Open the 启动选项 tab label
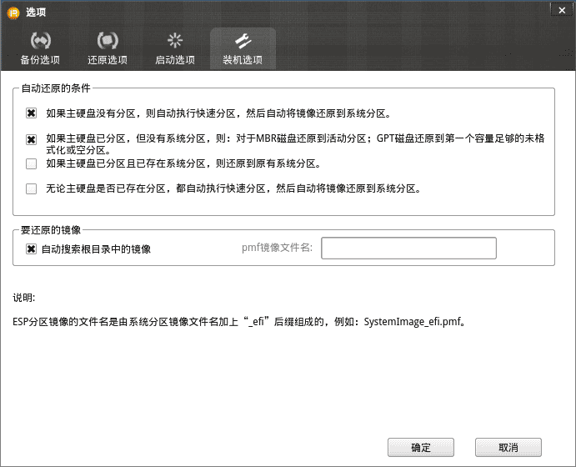The width and height of the screenshot is (576, 467). tap(175, 60)
